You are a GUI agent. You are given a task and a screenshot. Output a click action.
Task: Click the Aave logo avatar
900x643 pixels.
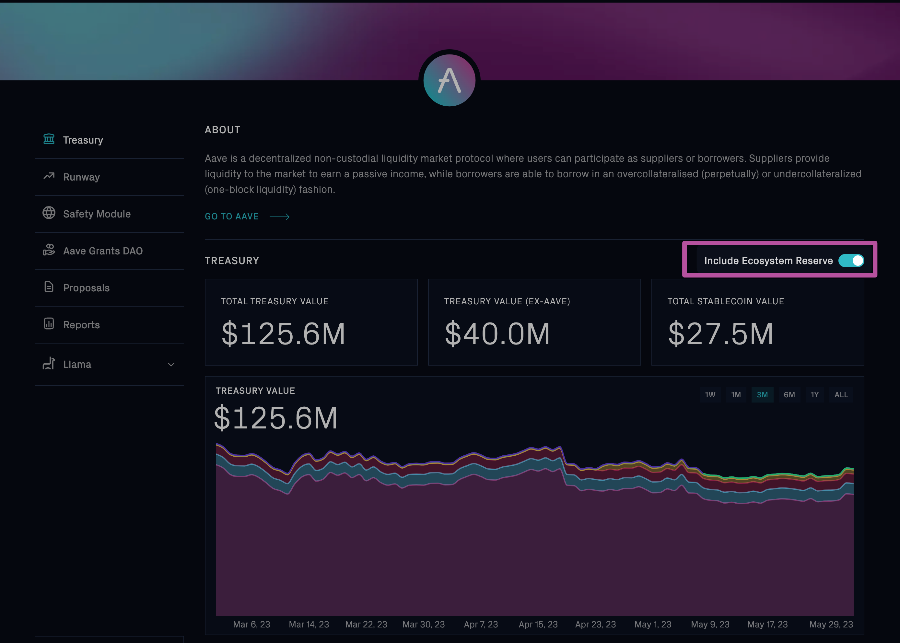[x=450, y=80]
